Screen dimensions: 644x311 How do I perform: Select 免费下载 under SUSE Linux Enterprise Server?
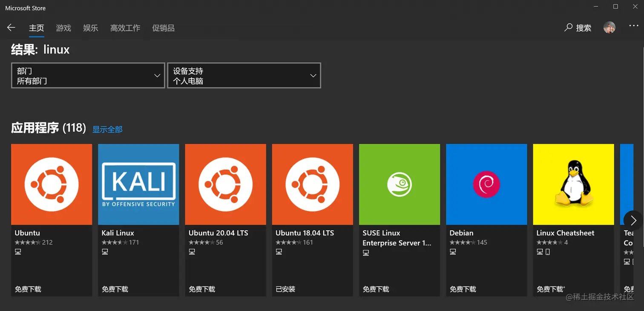(x=376, y=289)
